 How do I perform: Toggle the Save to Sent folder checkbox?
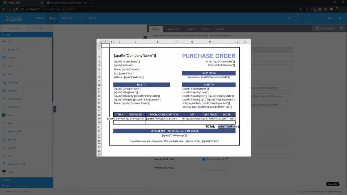(x=203, y=159)
